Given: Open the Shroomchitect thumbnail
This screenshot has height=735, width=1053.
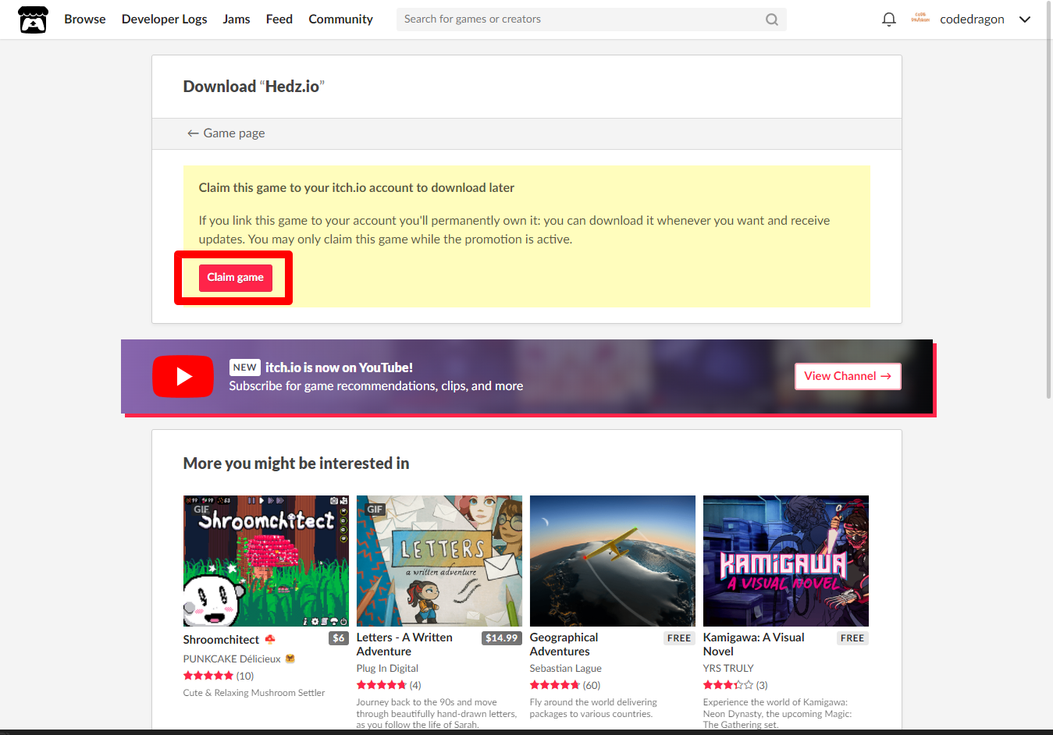Looking at the screenshot, I should [x=266, y=561].
